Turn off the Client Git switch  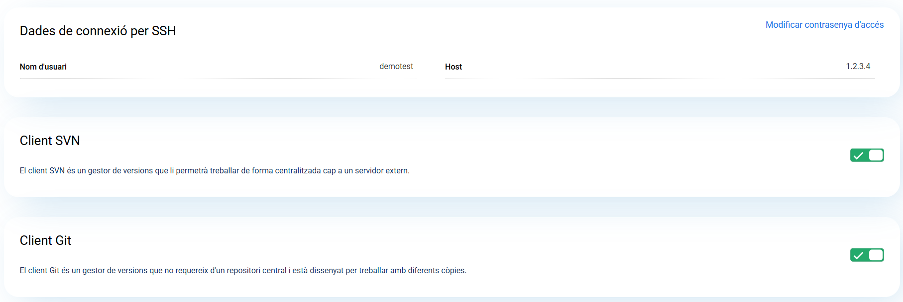click(x=867, y=255)
